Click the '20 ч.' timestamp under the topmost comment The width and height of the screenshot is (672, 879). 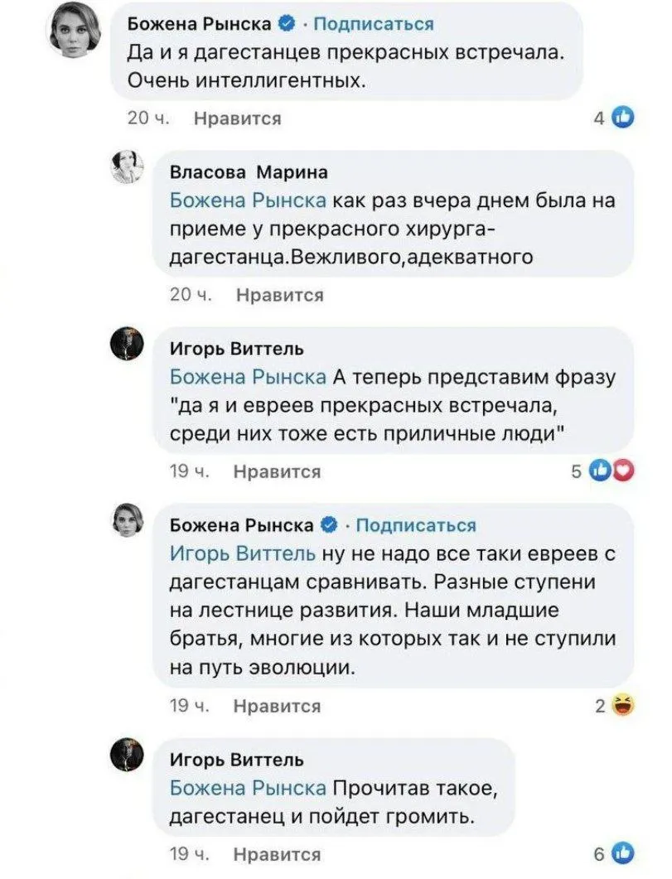(149, 118)
